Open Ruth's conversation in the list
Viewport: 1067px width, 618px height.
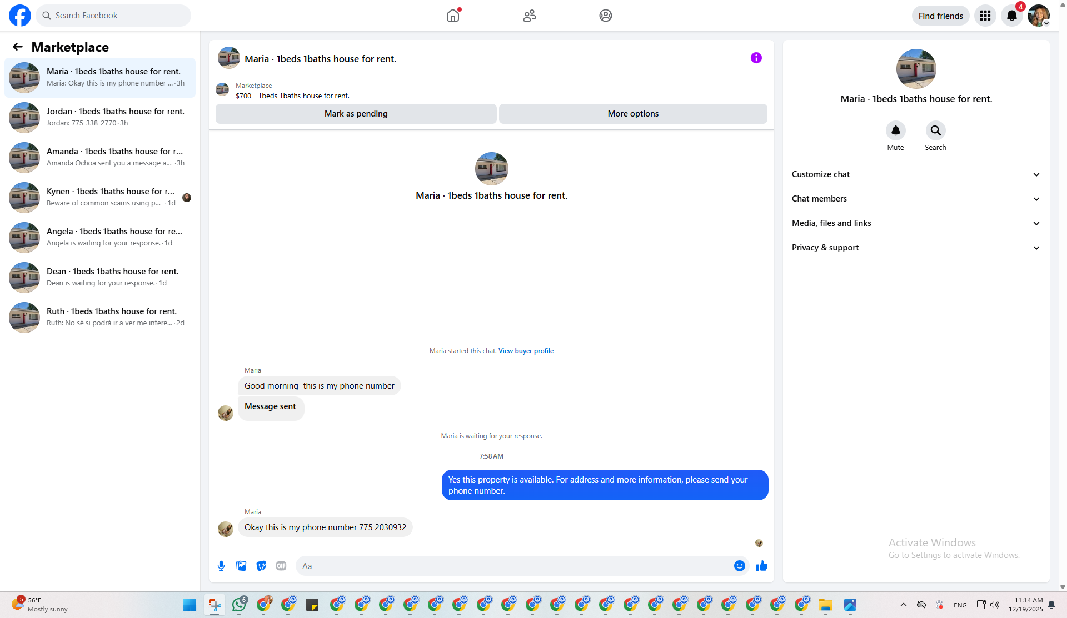(x=100, y=318)
